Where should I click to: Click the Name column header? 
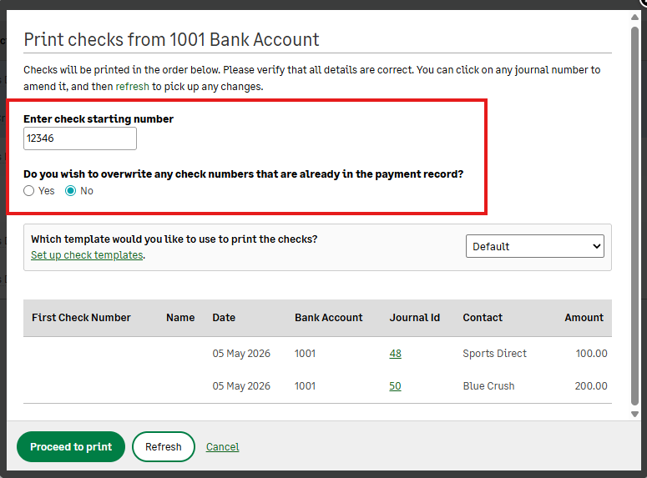(180, 318)
